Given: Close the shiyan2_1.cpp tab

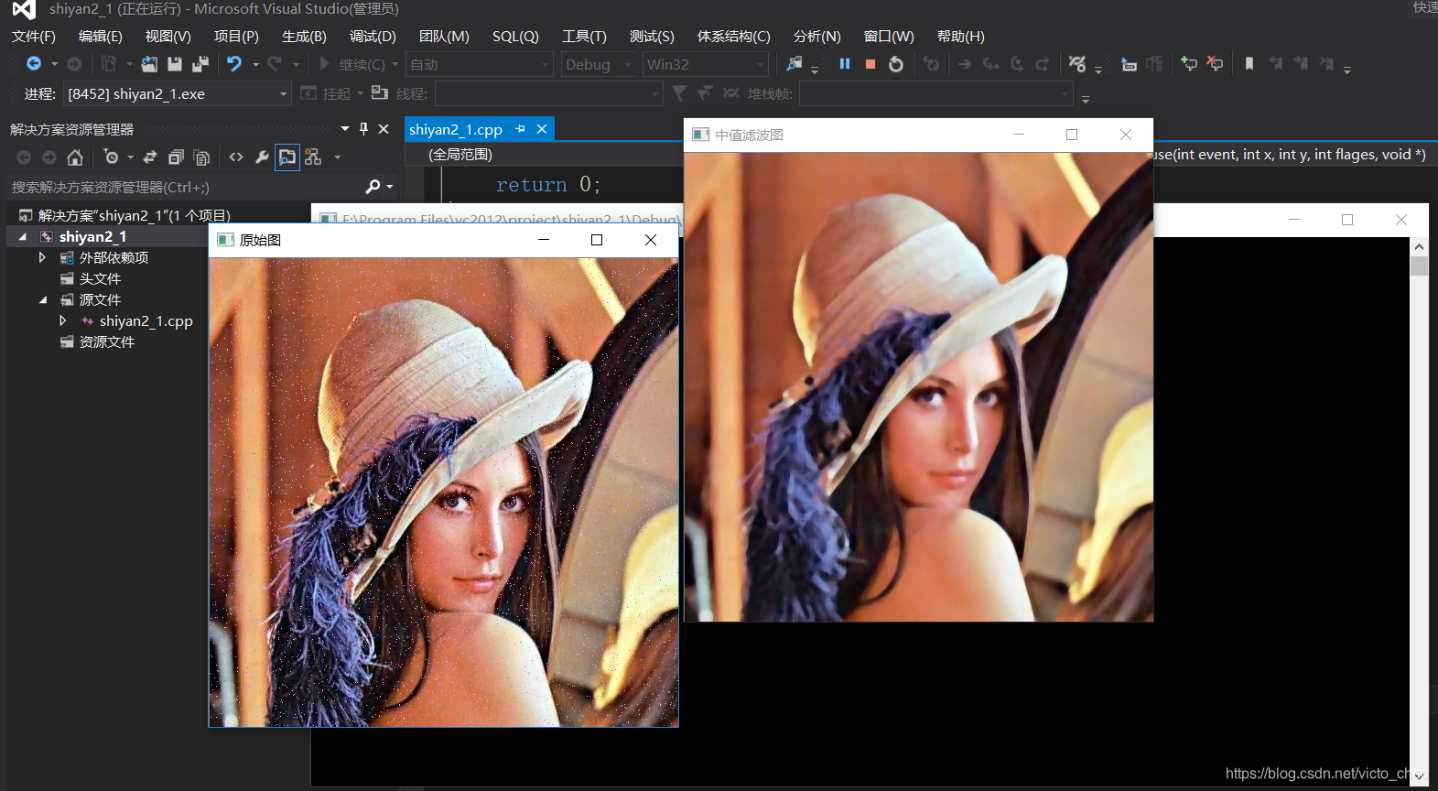Looking at the screenshot, I should [542, 129].
